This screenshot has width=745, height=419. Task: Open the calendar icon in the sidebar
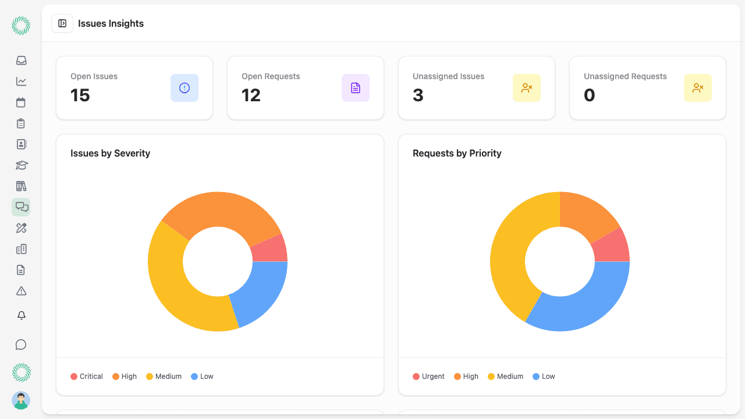(21, 102)
